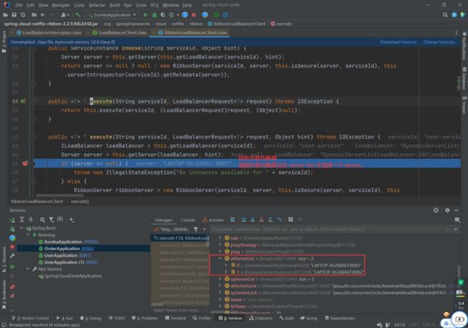Viewport: 468px width, 328px height.
Task: Open the thread selector dropdown arrow
Action: click(204, 229)
